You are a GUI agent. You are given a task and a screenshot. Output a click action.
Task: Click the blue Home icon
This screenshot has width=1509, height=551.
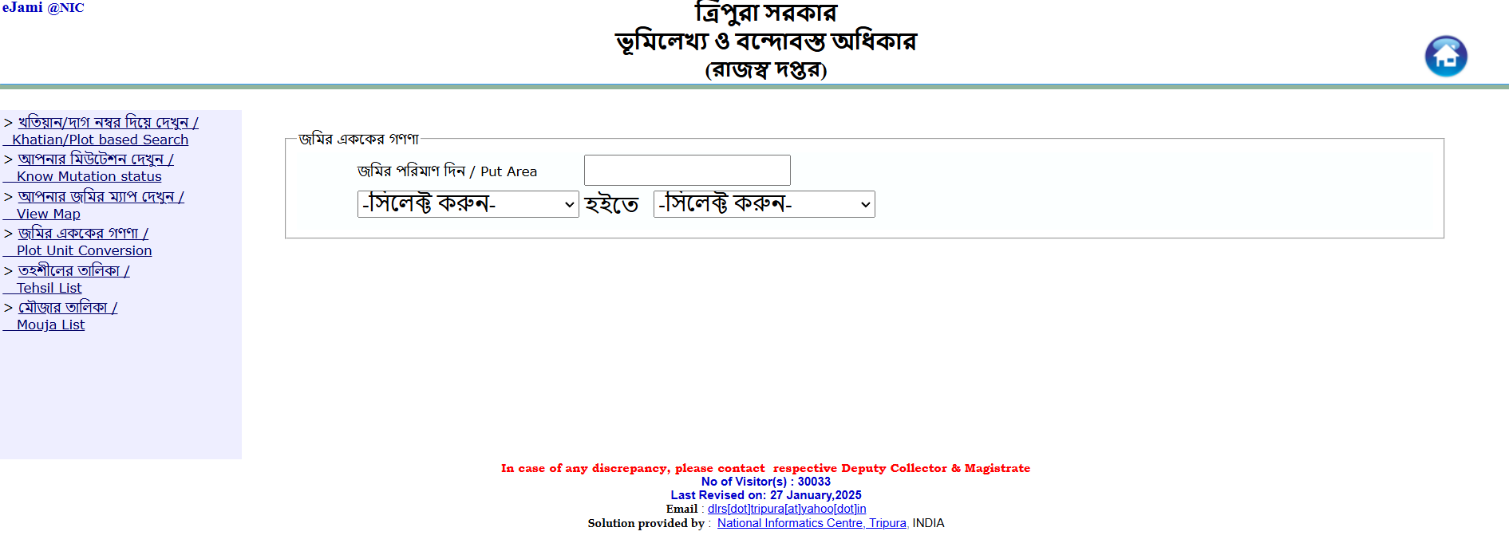click(x=1445, y=56)
